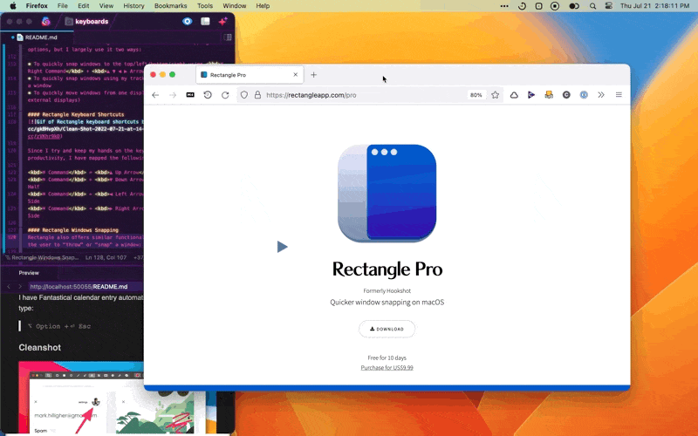View site security padlock info

tap(257, 95)
